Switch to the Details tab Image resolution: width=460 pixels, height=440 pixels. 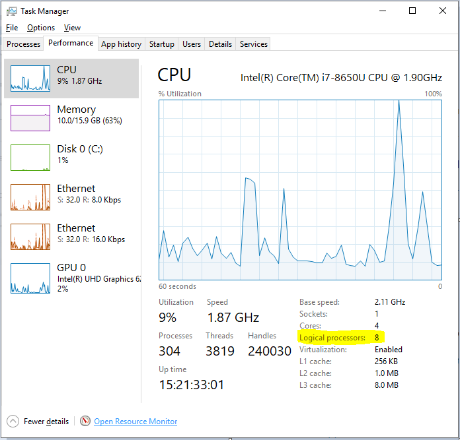tap(220, 44)
